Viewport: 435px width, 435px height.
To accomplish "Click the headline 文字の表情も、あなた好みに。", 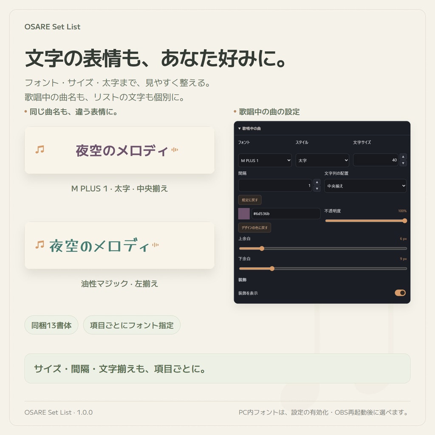I will [x=155, y=58].
